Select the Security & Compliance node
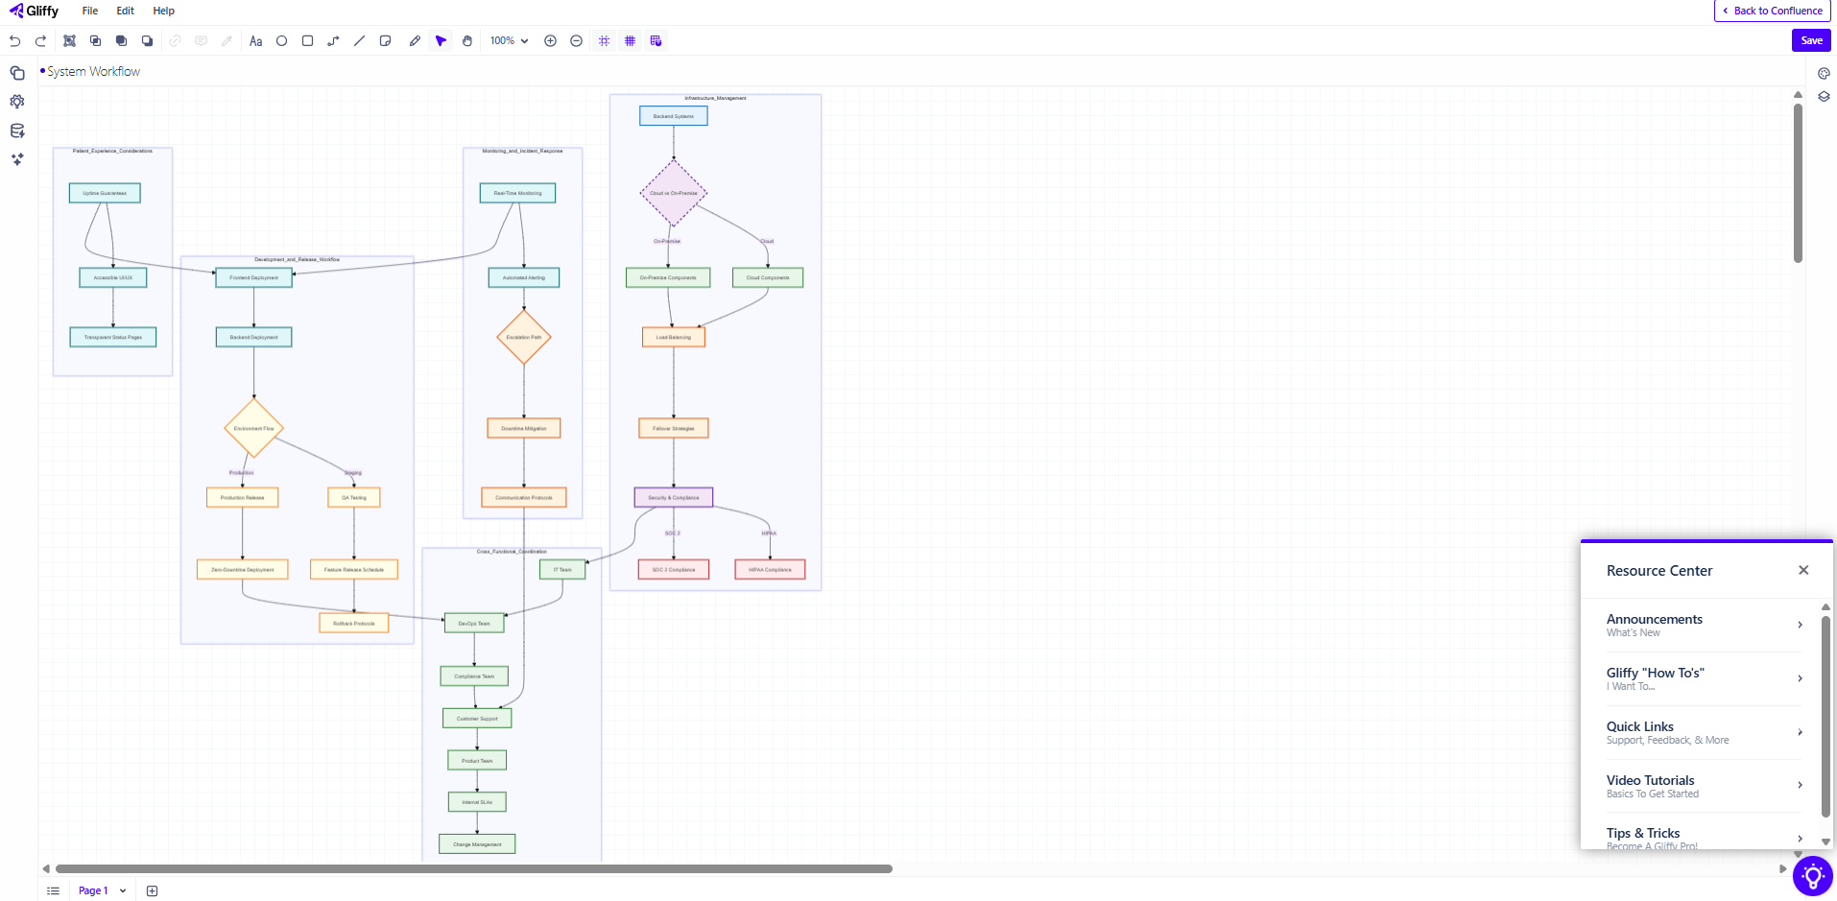Viewport: 1837px width, 901px height. tap(674, 497)
